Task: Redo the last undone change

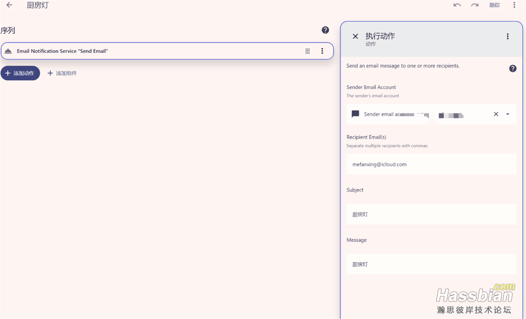Action: click(x=475, y=5)
